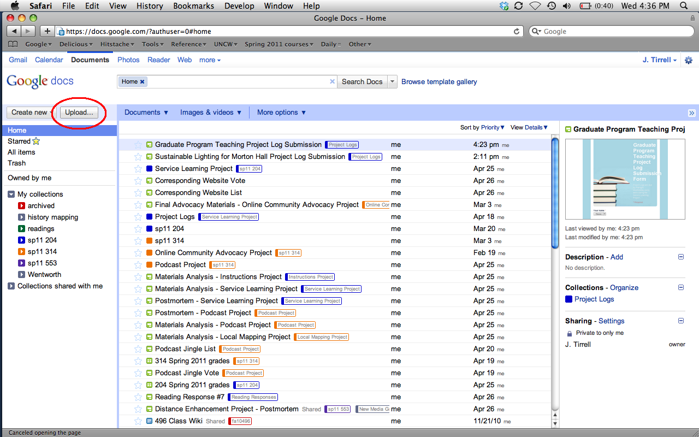Image resolution: width=699 pixels, height=437 pixels.
Task: Star the Corresponding Website Vote document
Action: coord(138,181)
